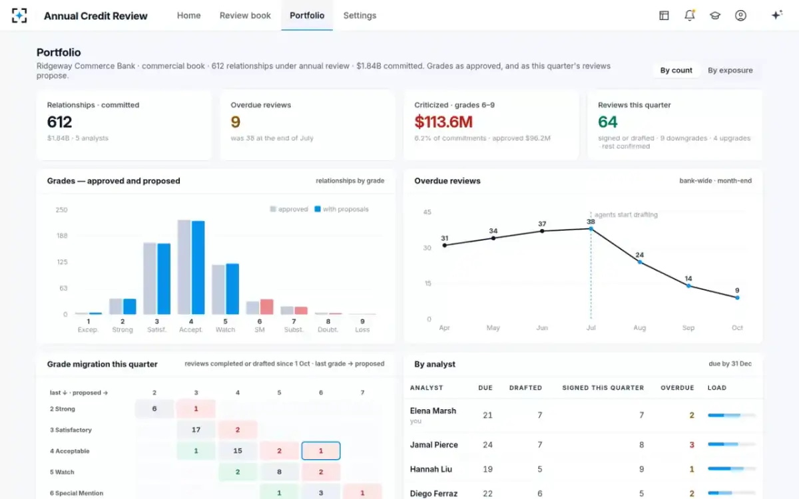Viewport: 799px width, 499px height.
Task: Click Jamal Pierce's load bar
Action: [732, 444]
